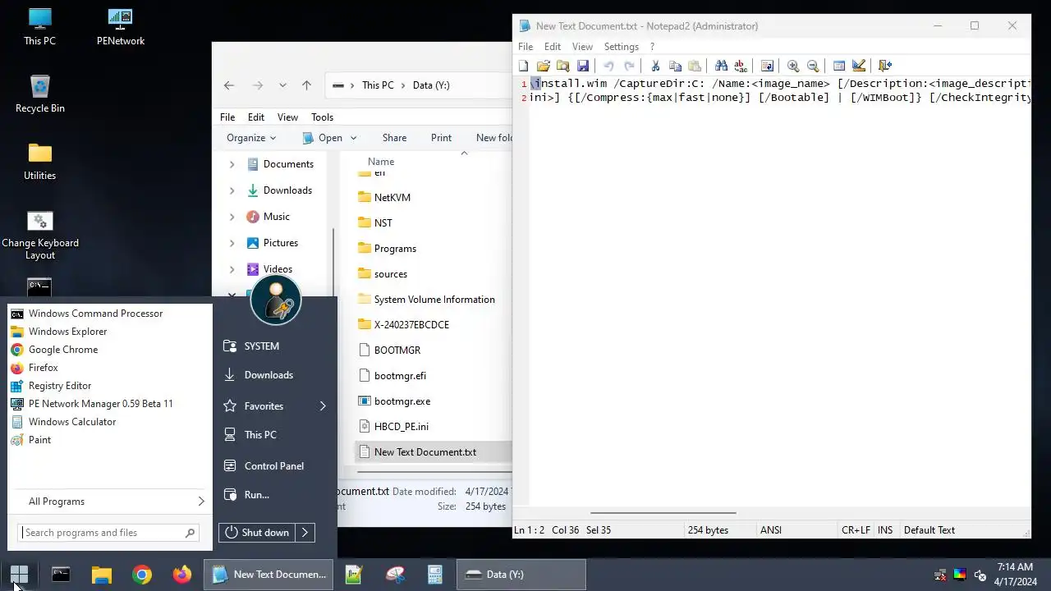Expand the Favorites submenu arrow
Viewport: 1051px width, 591px height.
point(323,406)
